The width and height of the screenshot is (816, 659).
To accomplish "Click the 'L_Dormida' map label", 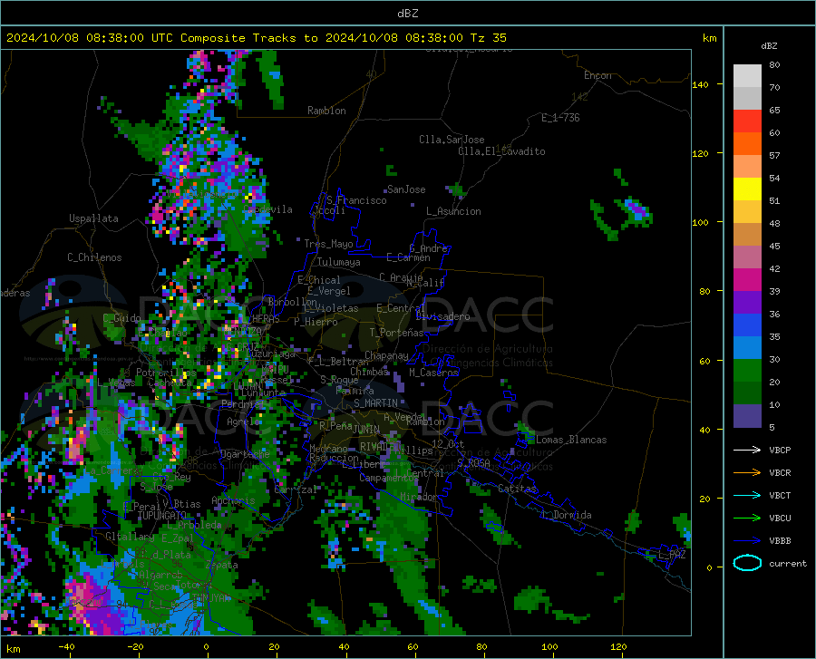I will (x=567, y=515).
